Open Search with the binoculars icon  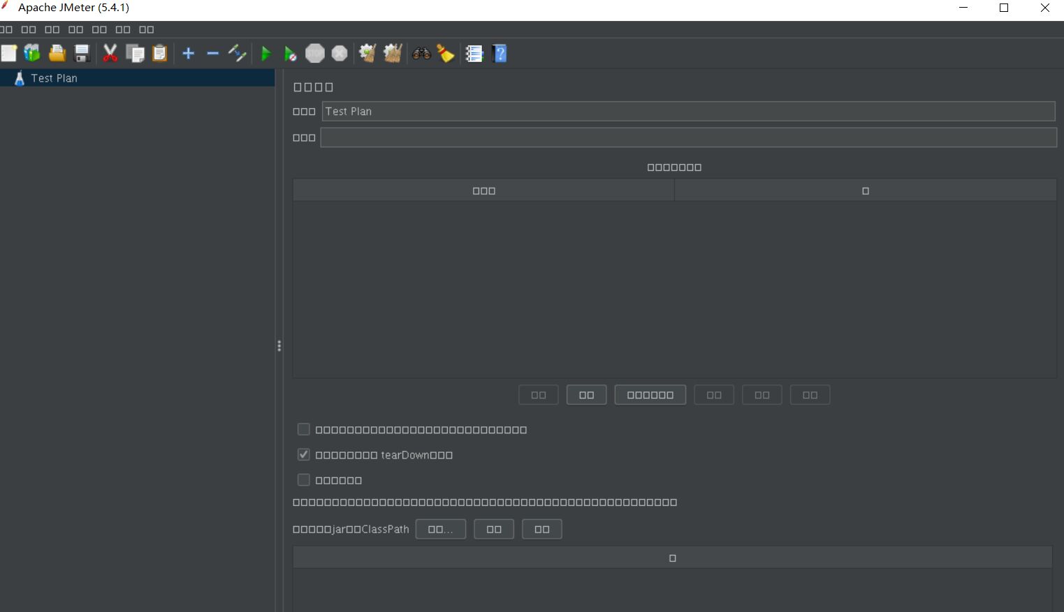point(421,54)
